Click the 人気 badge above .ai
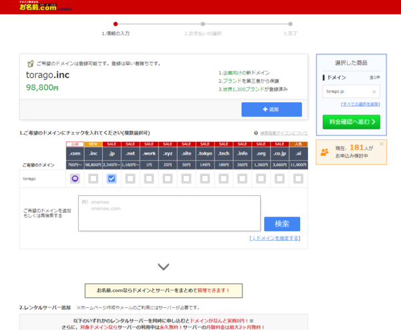 point(299,144)
